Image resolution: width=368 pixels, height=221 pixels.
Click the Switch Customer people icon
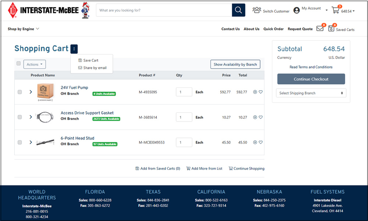pyautogui.click(x=256, y=10)
